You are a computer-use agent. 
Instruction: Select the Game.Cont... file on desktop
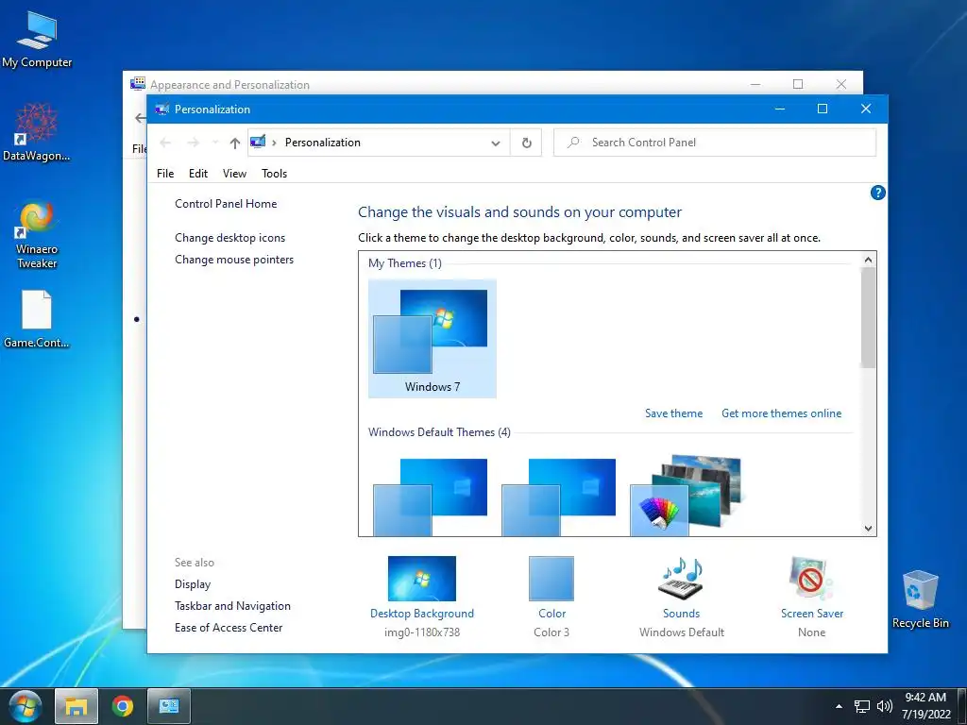point(37,319)
